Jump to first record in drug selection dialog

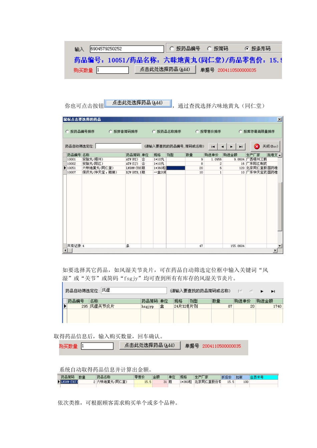click(213, 147)
